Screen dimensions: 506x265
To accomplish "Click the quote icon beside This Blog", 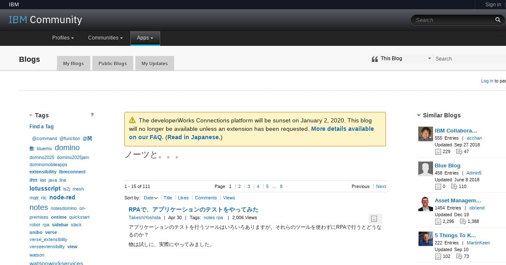I will coord(374,59).
